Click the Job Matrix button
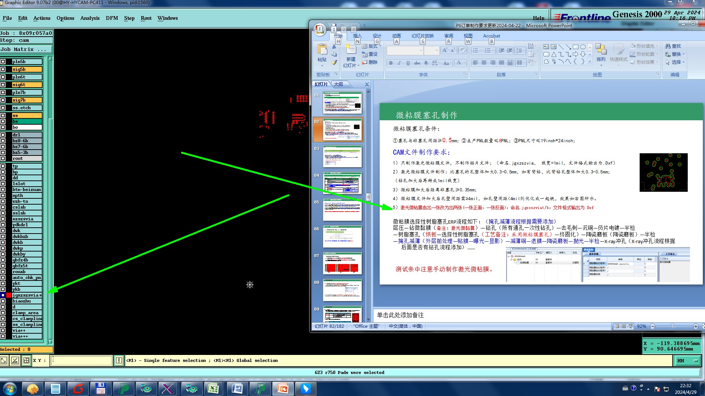The image size is (705, 396). tap(26, 49)
